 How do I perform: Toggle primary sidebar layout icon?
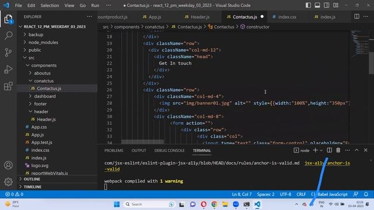point(308,5)
